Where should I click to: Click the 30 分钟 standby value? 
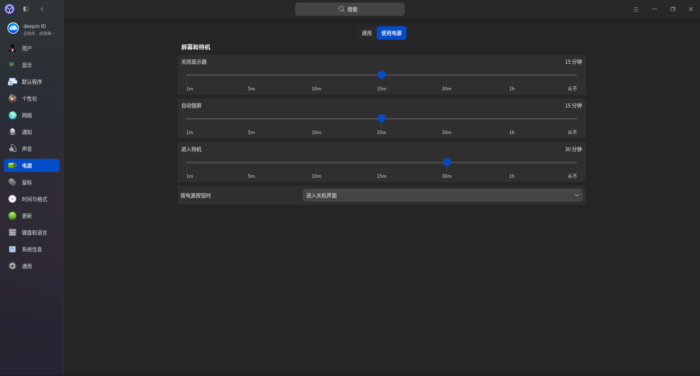(573, 149)
